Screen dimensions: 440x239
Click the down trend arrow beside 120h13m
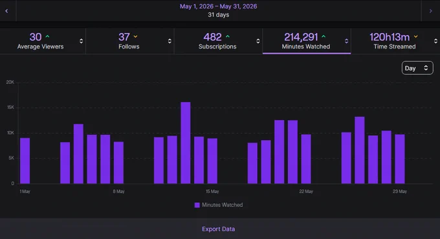tap(415, 36)
